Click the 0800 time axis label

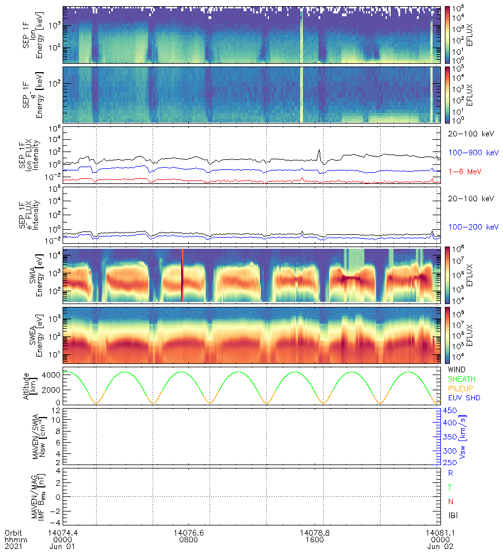coord(188,540)
